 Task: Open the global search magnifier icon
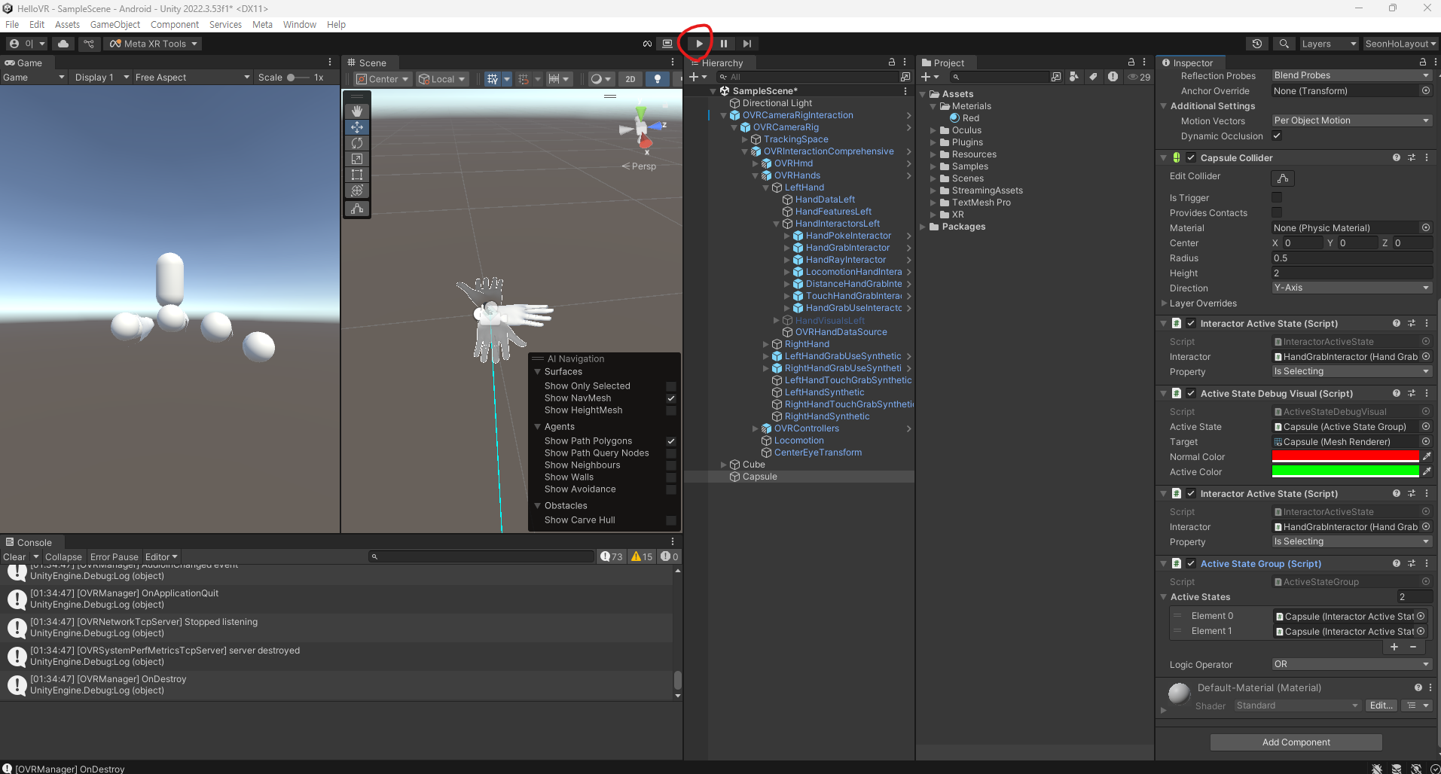click(1284, 44)
